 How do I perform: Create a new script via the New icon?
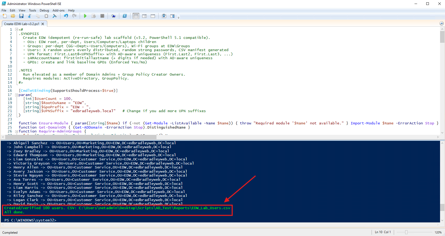(4, 16)
